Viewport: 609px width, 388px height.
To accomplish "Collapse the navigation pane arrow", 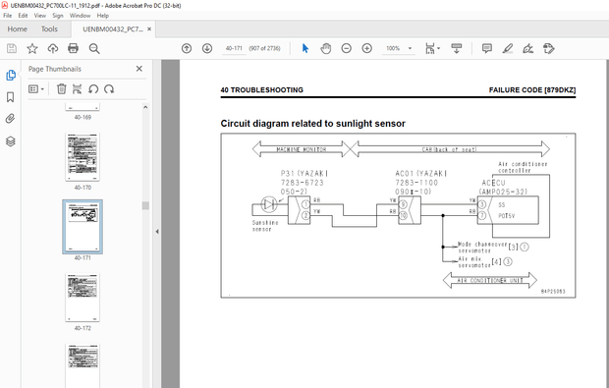I will click(157, 232).
